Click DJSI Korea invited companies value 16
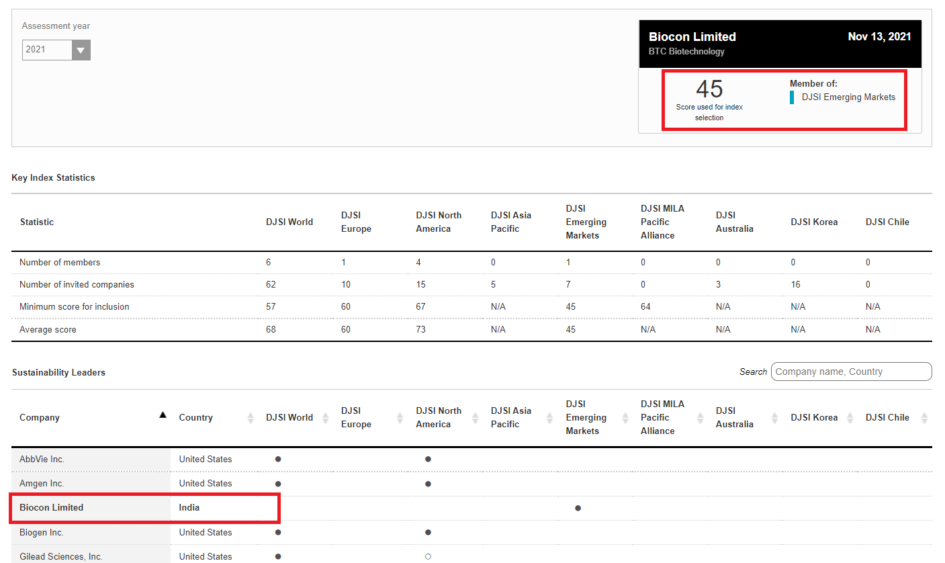The height and width of the screenshot is (563, 945). 795,285
